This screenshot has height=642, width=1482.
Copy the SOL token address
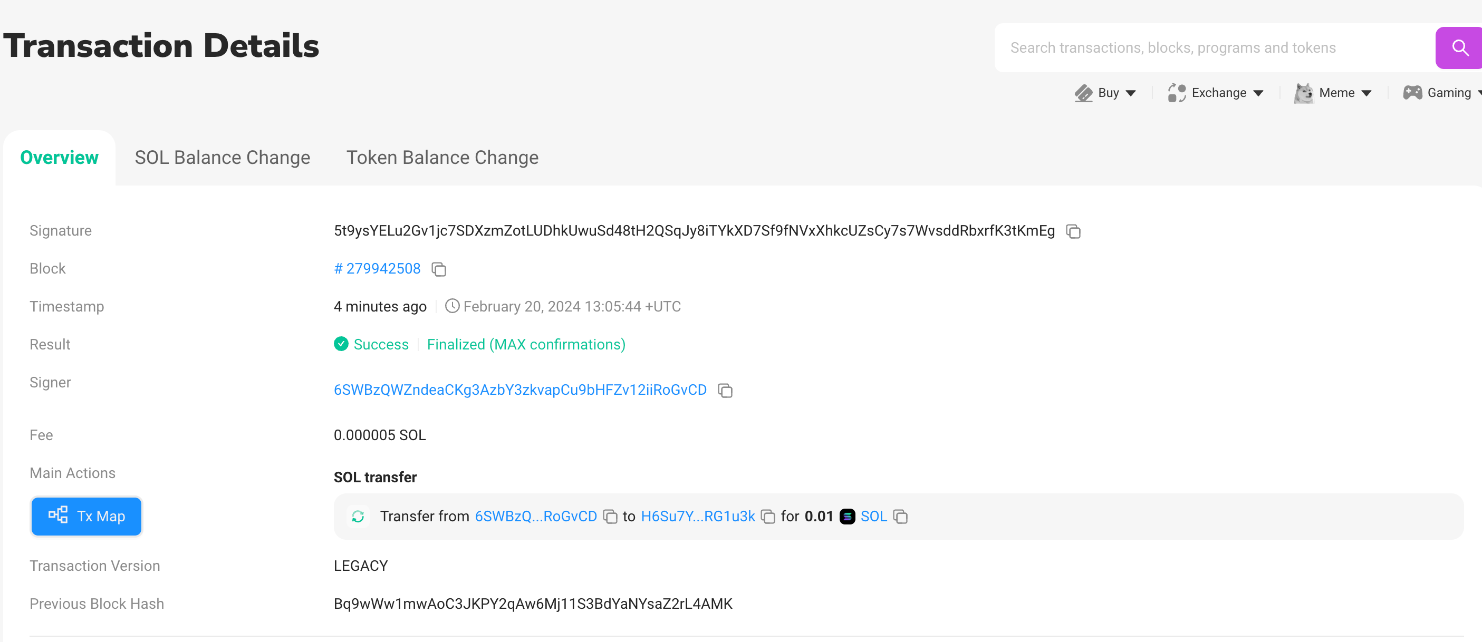pos(900,517)
